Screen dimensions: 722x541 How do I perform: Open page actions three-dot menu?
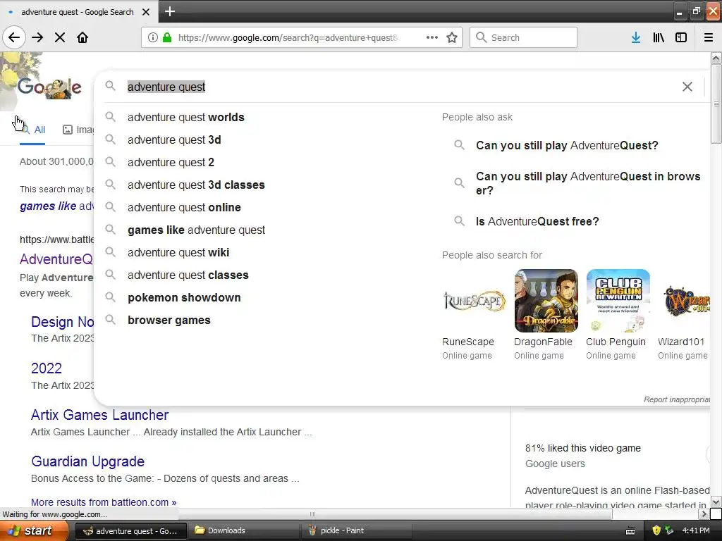(432, 37)
